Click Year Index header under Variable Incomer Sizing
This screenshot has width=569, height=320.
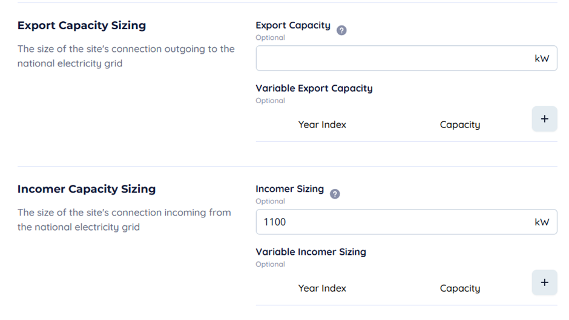click(322, 289)
